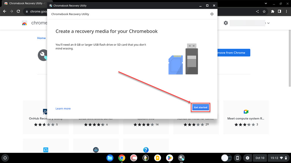Open Recovery Utility wrench shelf icon

(x=181, y=158)
